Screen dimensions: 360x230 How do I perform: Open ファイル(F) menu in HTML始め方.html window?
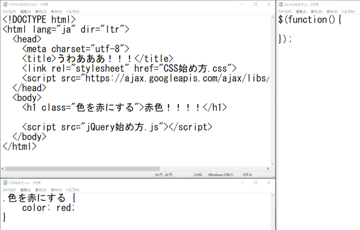tap(9, 11)
